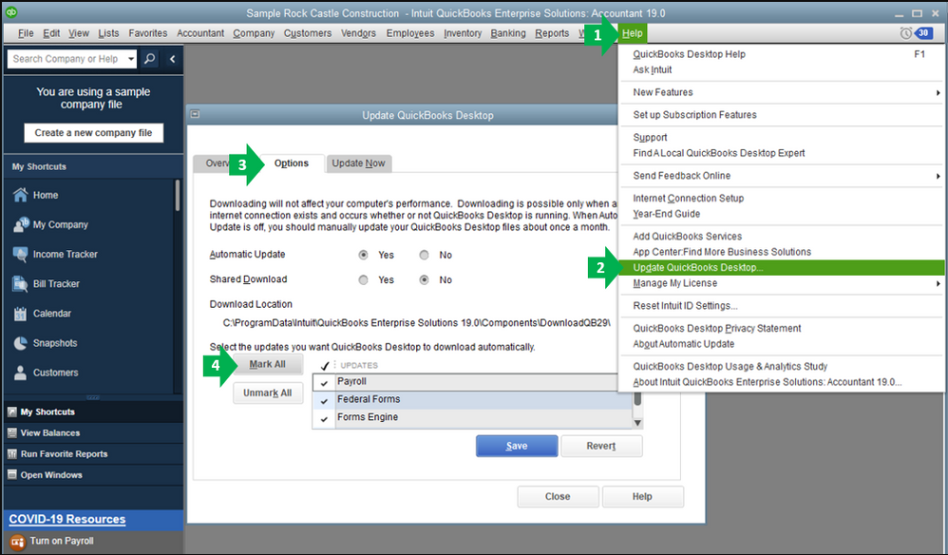Click the QuickBooks logo icon in title bar
Viewport: 948px width, 555px height.
tap(10, 11)
